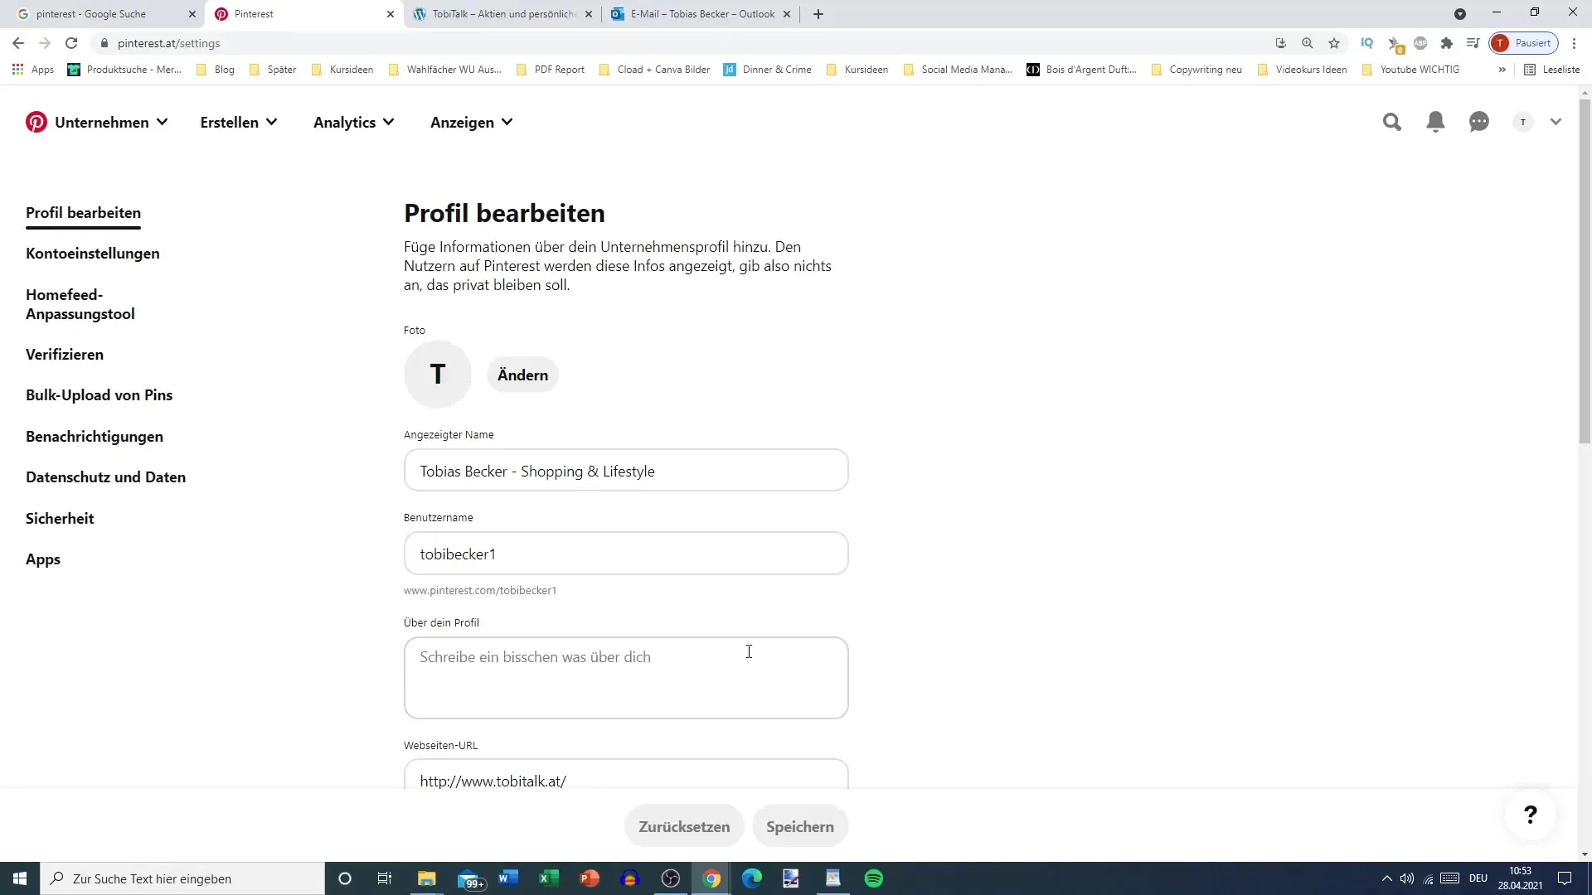
Task: Click the messages chat icon
Action: [x=1480, y=121]
